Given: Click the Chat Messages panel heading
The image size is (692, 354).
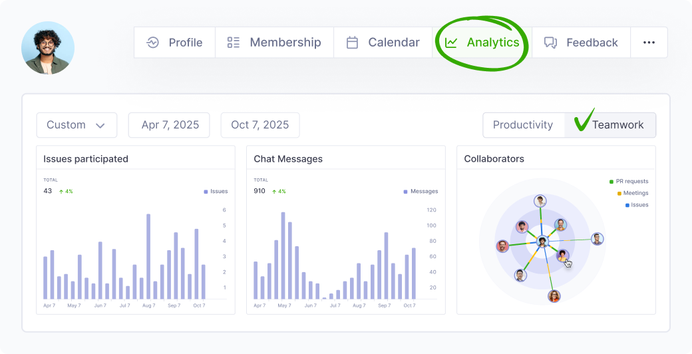Looking at the screenshot, I should coord(288,159).
